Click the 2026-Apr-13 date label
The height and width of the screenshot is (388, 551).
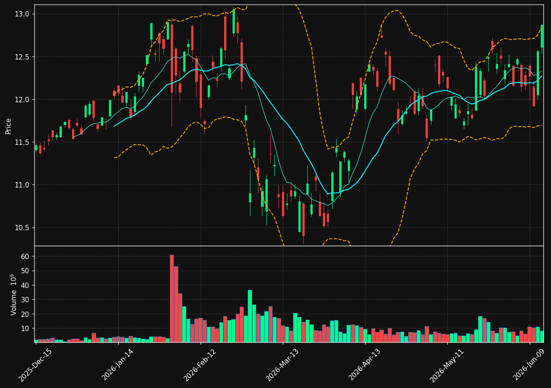tap(365, 365)
